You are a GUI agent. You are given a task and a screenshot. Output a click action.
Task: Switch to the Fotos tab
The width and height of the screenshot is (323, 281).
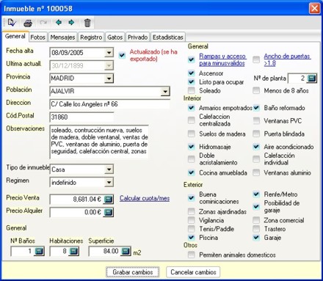(x=38, y=37)
